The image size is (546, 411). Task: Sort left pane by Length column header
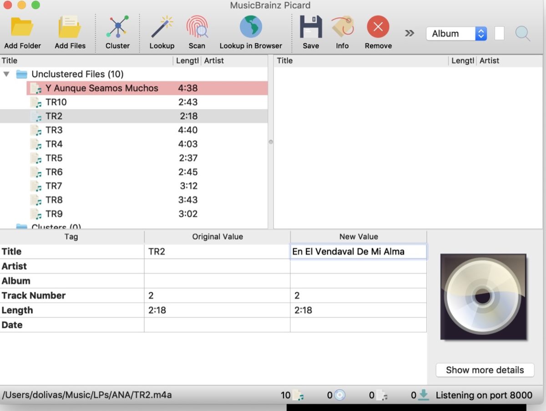tap(187, 61)
